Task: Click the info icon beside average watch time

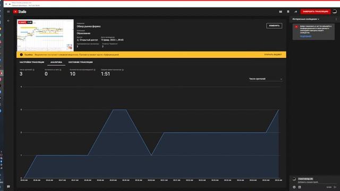Action: click(123, 70)
